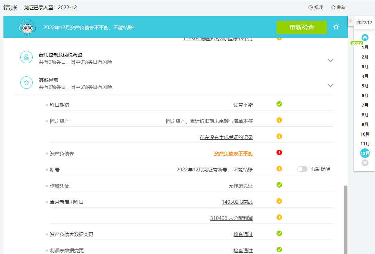Click the mascot avatar icon
The width and height of the screenshot is (375, 254).
pyautogui.click(x=27, y=28)
